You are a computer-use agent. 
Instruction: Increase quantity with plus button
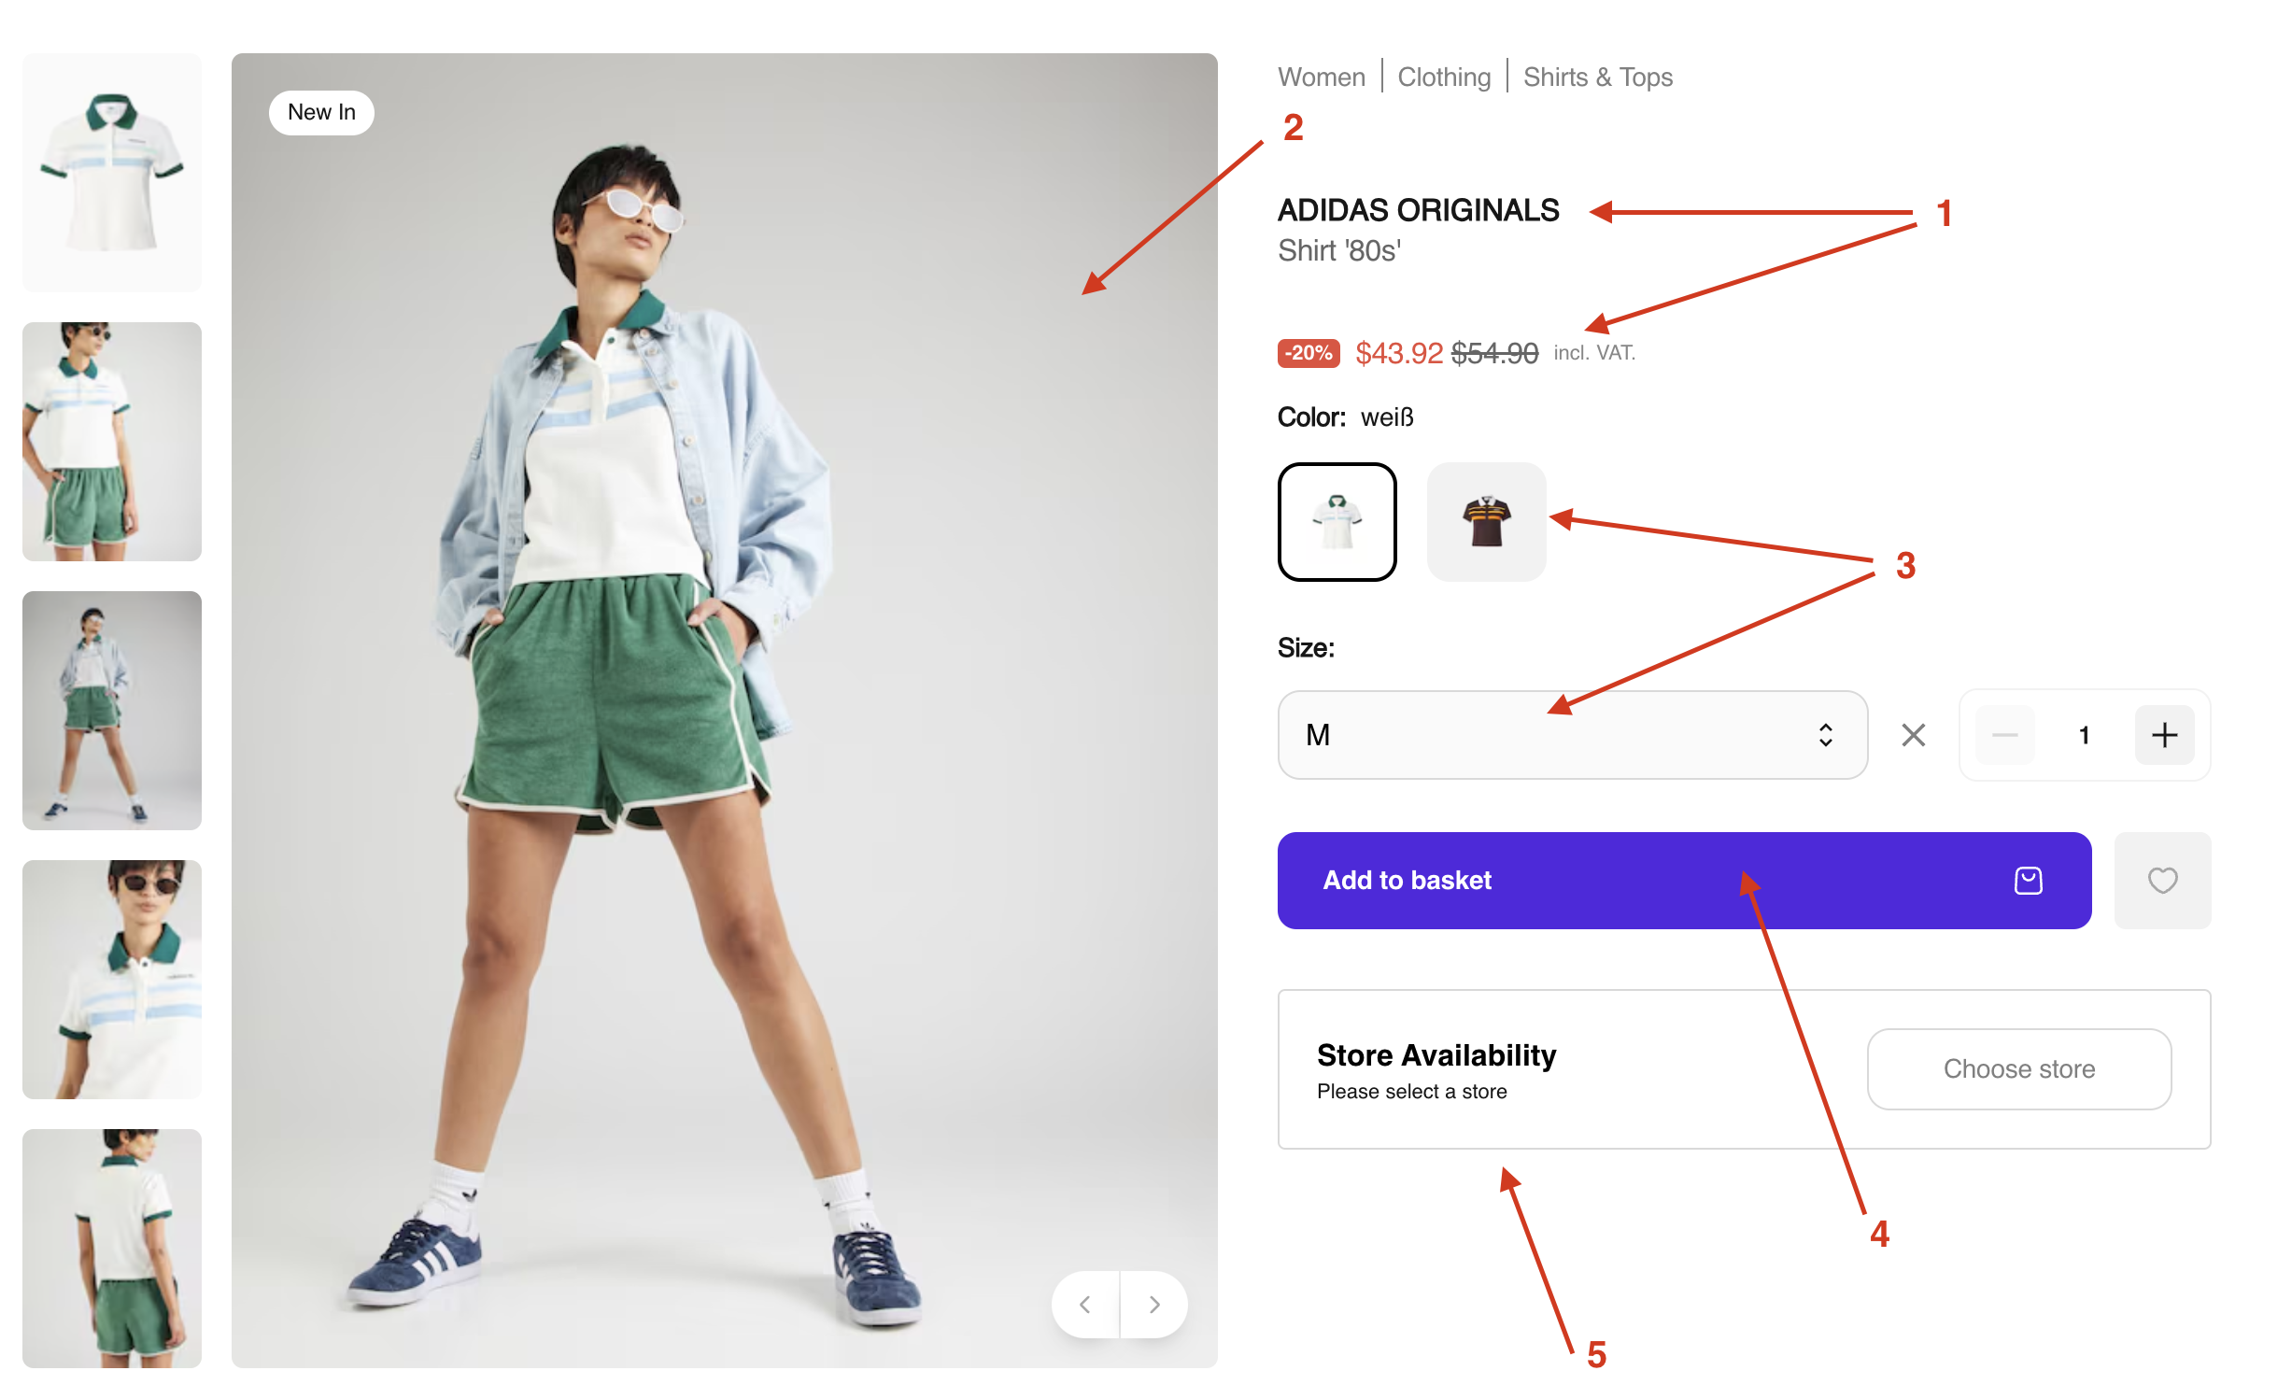[2164, 735]
